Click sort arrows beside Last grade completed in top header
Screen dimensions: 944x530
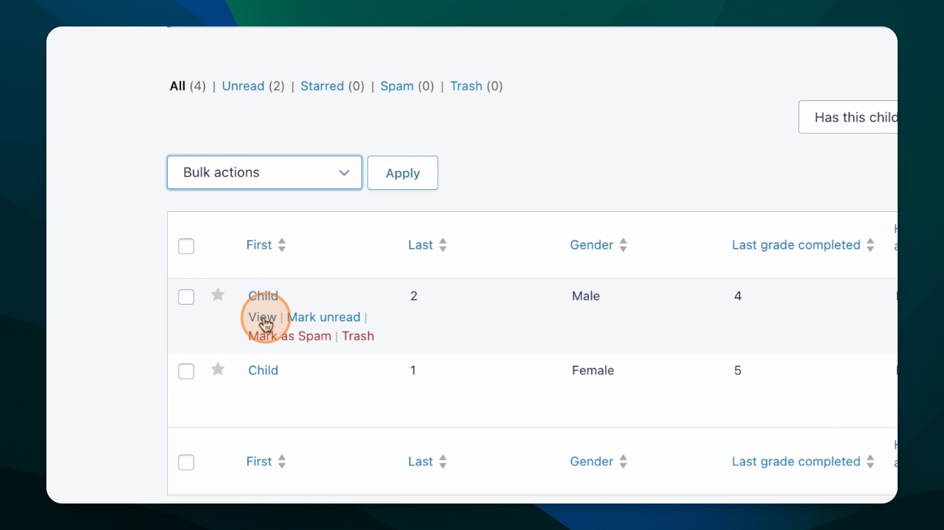point(870,245)
